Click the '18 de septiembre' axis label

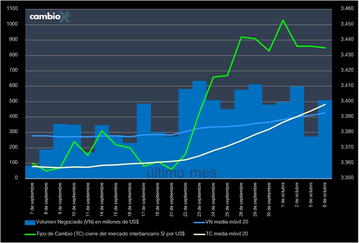[158, 199]
